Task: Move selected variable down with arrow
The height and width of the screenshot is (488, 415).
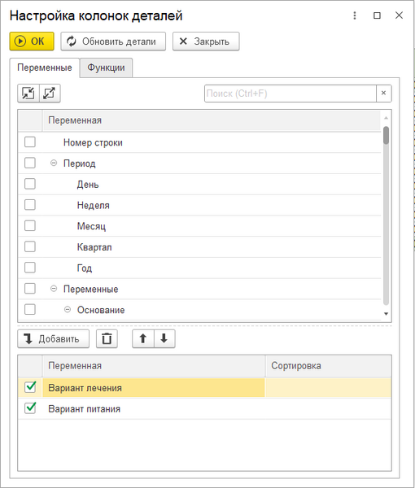Action: pyautogui.click(x=164, y=338)
